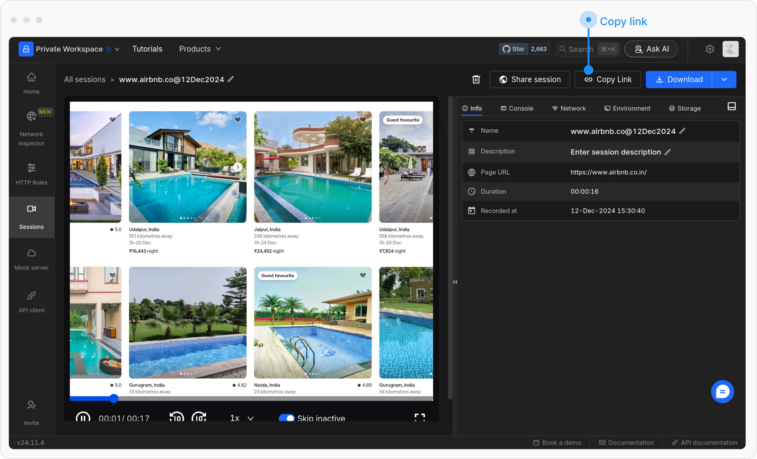Expand Download options dropdown arrow
Viewport: 757px width, 459px height.
point(724,79)
